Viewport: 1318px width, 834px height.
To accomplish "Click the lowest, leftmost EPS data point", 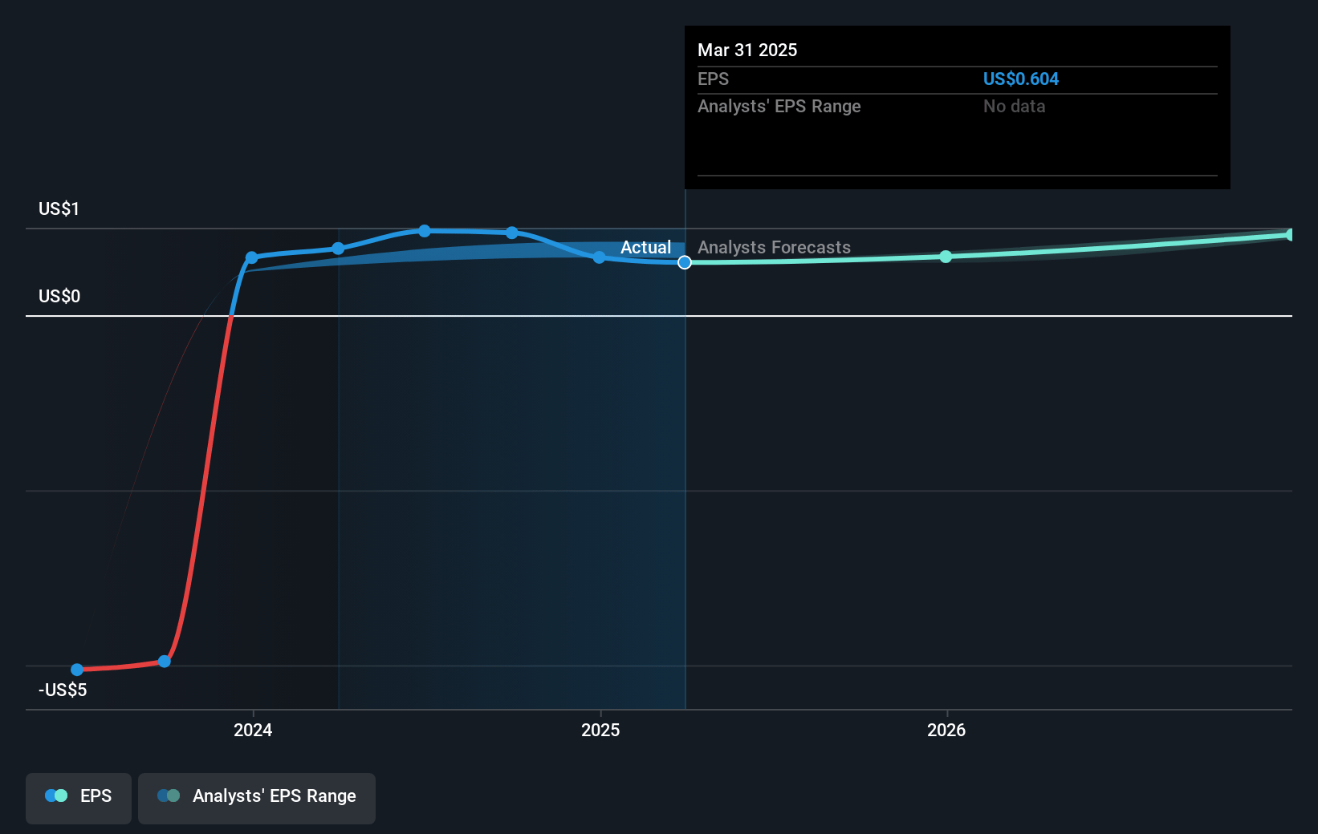I will (77, 670).
